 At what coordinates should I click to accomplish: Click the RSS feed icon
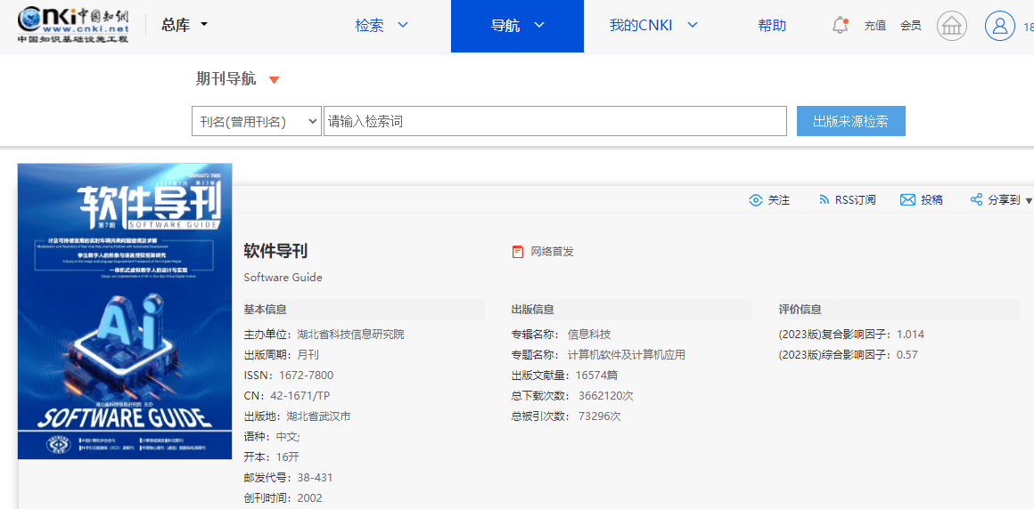tap(824, 200)
